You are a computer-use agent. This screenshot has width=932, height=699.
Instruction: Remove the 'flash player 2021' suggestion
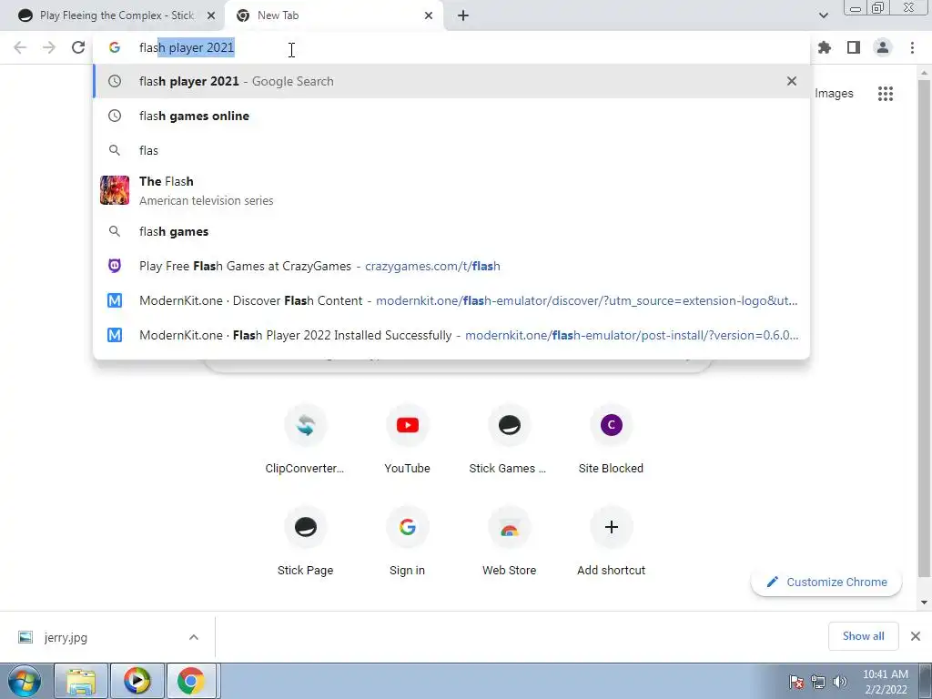(x=792, y=81)
